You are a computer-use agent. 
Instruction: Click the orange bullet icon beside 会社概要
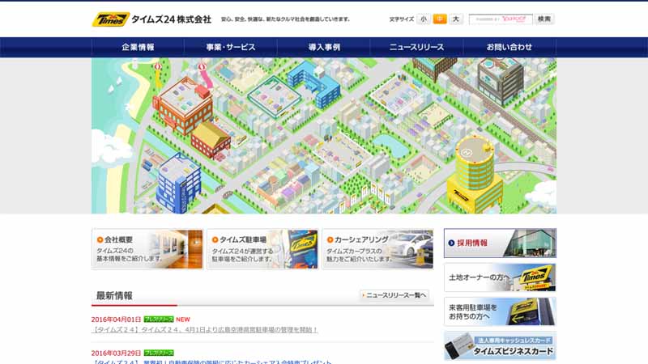tap(100, 239)
